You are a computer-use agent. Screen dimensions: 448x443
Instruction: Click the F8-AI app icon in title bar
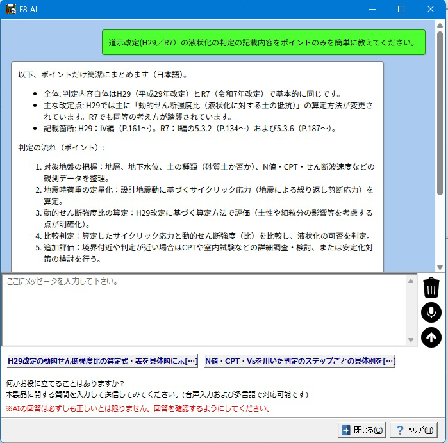pyautogui.click(x=10, y=9)
